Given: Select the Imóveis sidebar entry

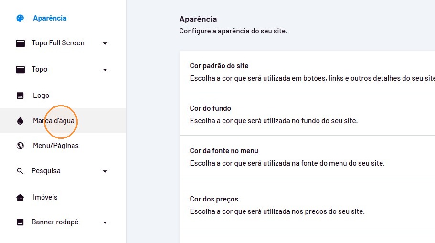Looking at the screenshot, I should tap(63, 197).
